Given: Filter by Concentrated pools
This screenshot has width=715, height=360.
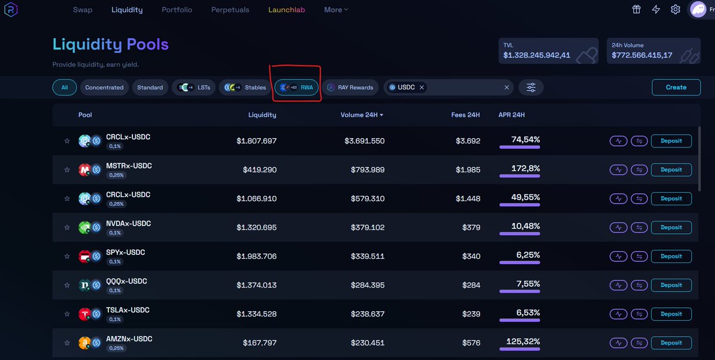Looking at the screenshot, I should (x=104, y=87).
